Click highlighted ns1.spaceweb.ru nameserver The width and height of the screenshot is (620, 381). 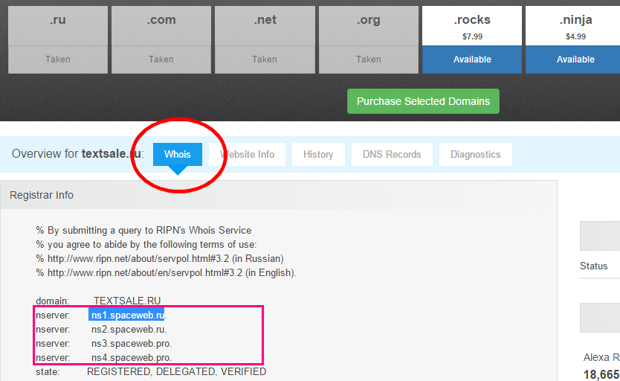tap(128, 316)
